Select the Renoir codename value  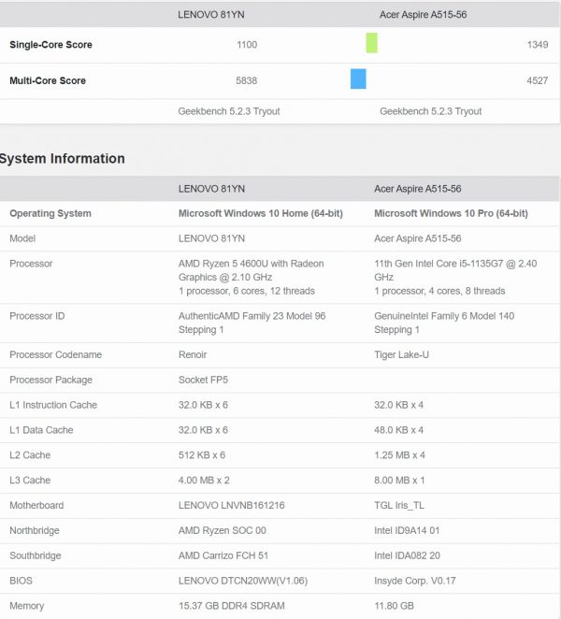[194, 354]
